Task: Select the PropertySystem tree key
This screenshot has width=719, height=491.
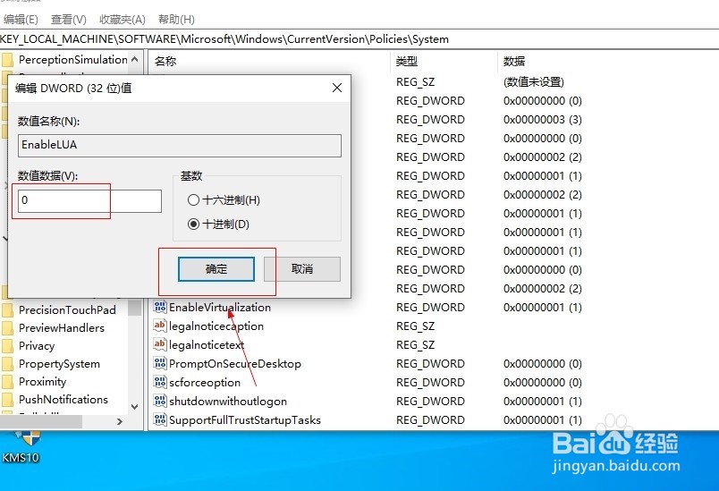Action: [59, 364]
